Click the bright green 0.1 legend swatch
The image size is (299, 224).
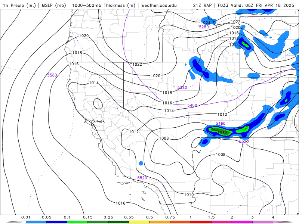click(77, 222)
